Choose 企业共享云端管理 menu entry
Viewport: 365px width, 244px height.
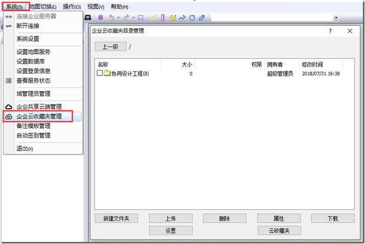(x=43, y=107)
